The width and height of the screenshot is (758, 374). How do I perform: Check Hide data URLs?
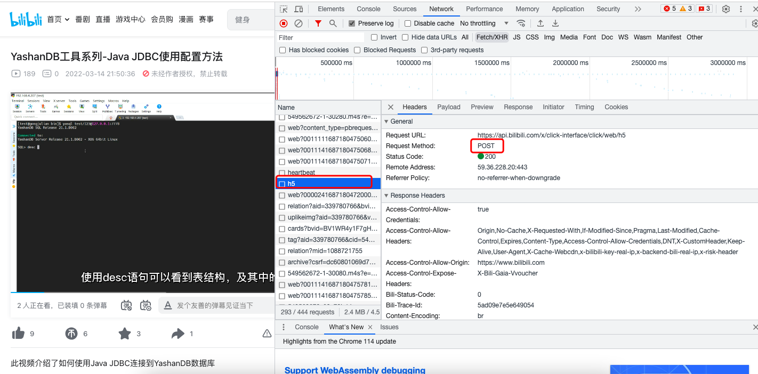pos(405,37)
